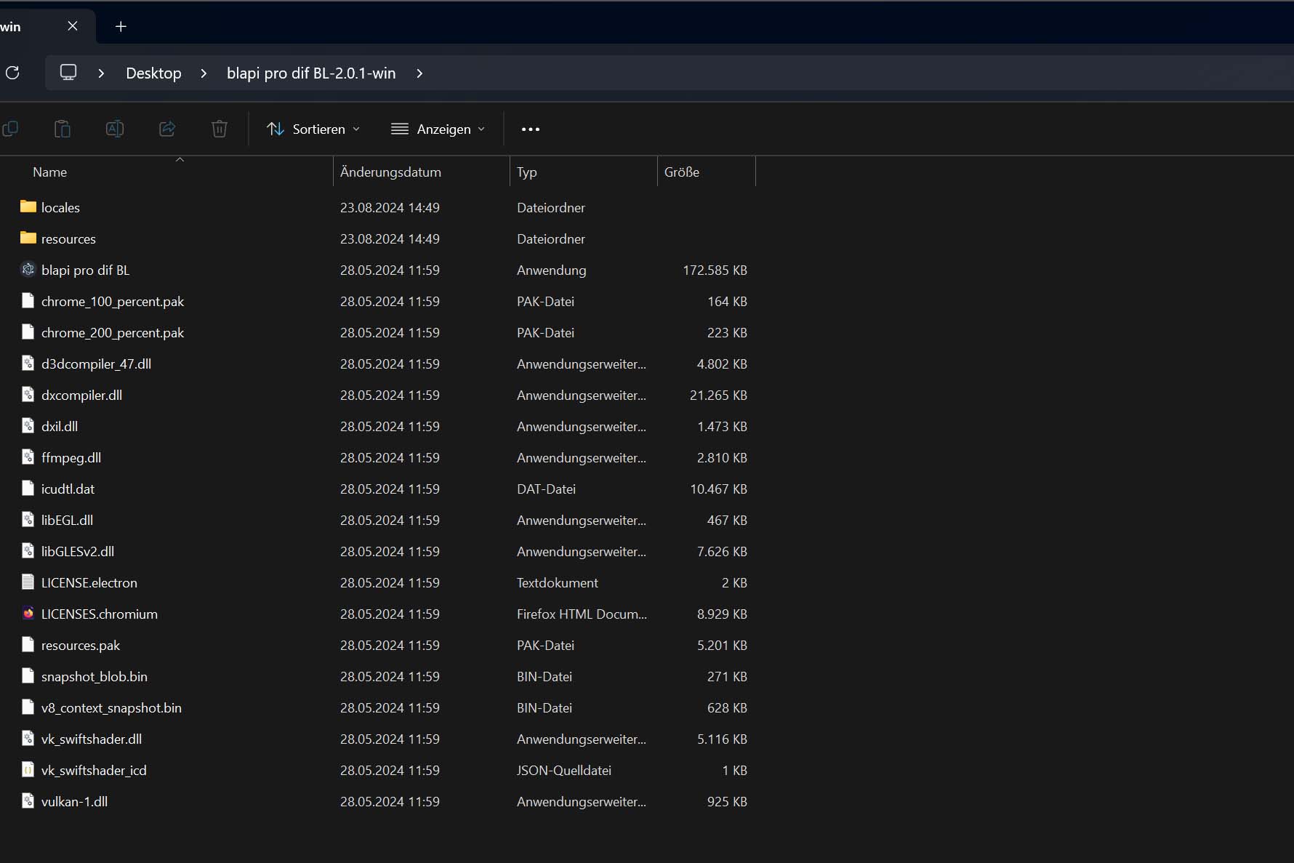Image resolution: width=1294 pixels, height=863 pixels.
Task: Click the vk_swiftshader.dll file icon
Action: (28, 738)
